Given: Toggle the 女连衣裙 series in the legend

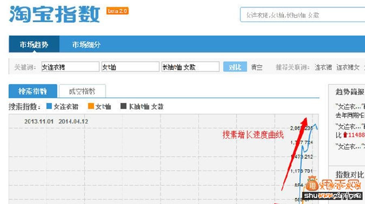Looking at the screenshot, I should [x=66, y=107].
